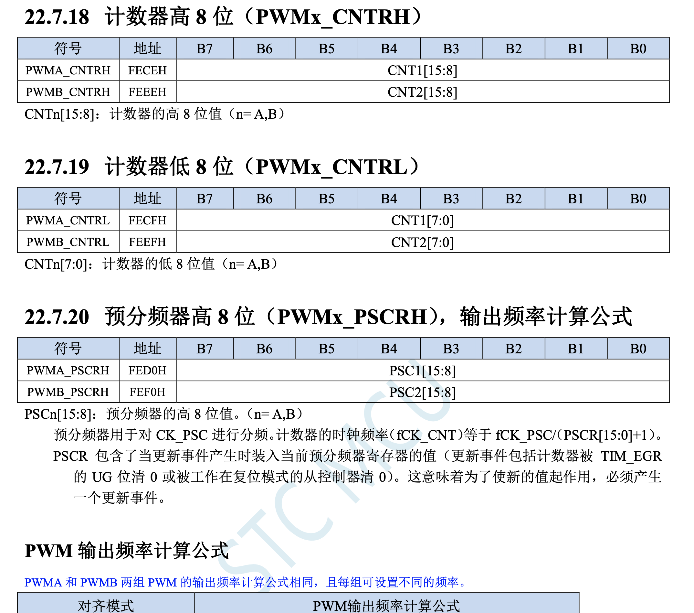
Task: Select the PWMA_CNTRH symbol cell
Action: tap(68, 70)
